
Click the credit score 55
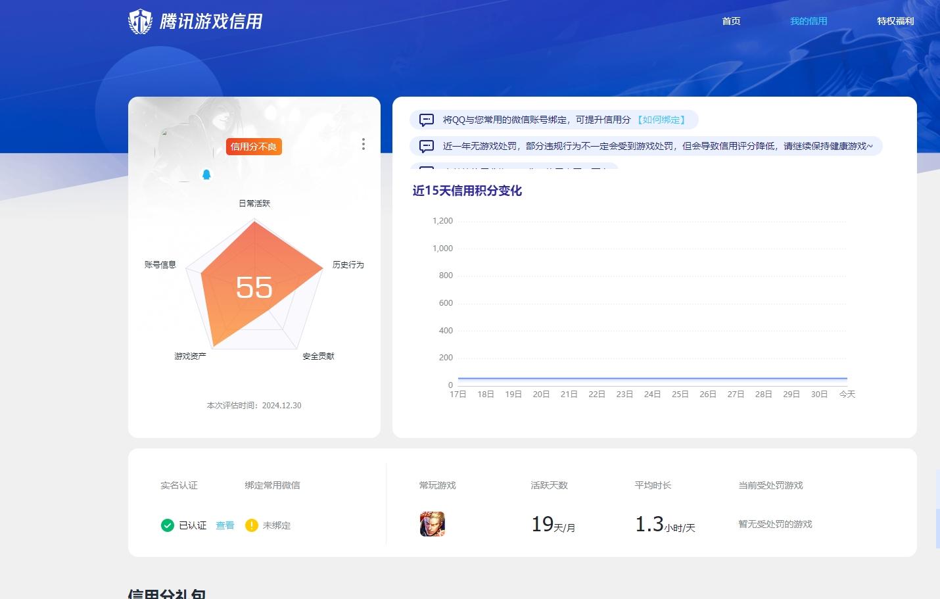[254, 287]
